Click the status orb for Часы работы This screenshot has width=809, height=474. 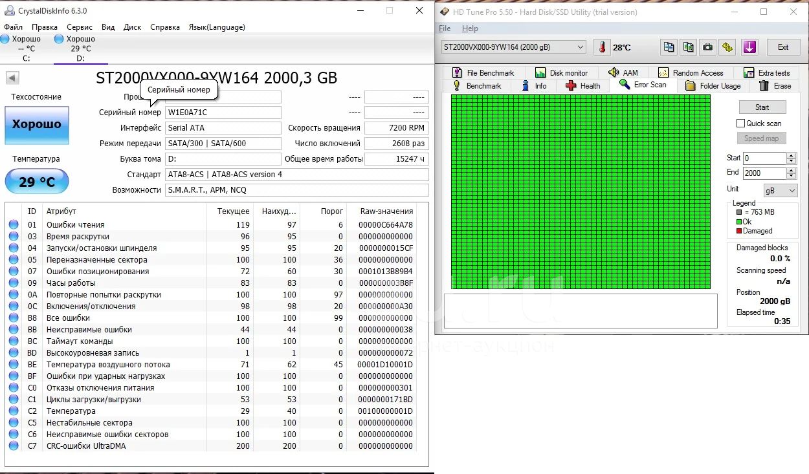14,283
